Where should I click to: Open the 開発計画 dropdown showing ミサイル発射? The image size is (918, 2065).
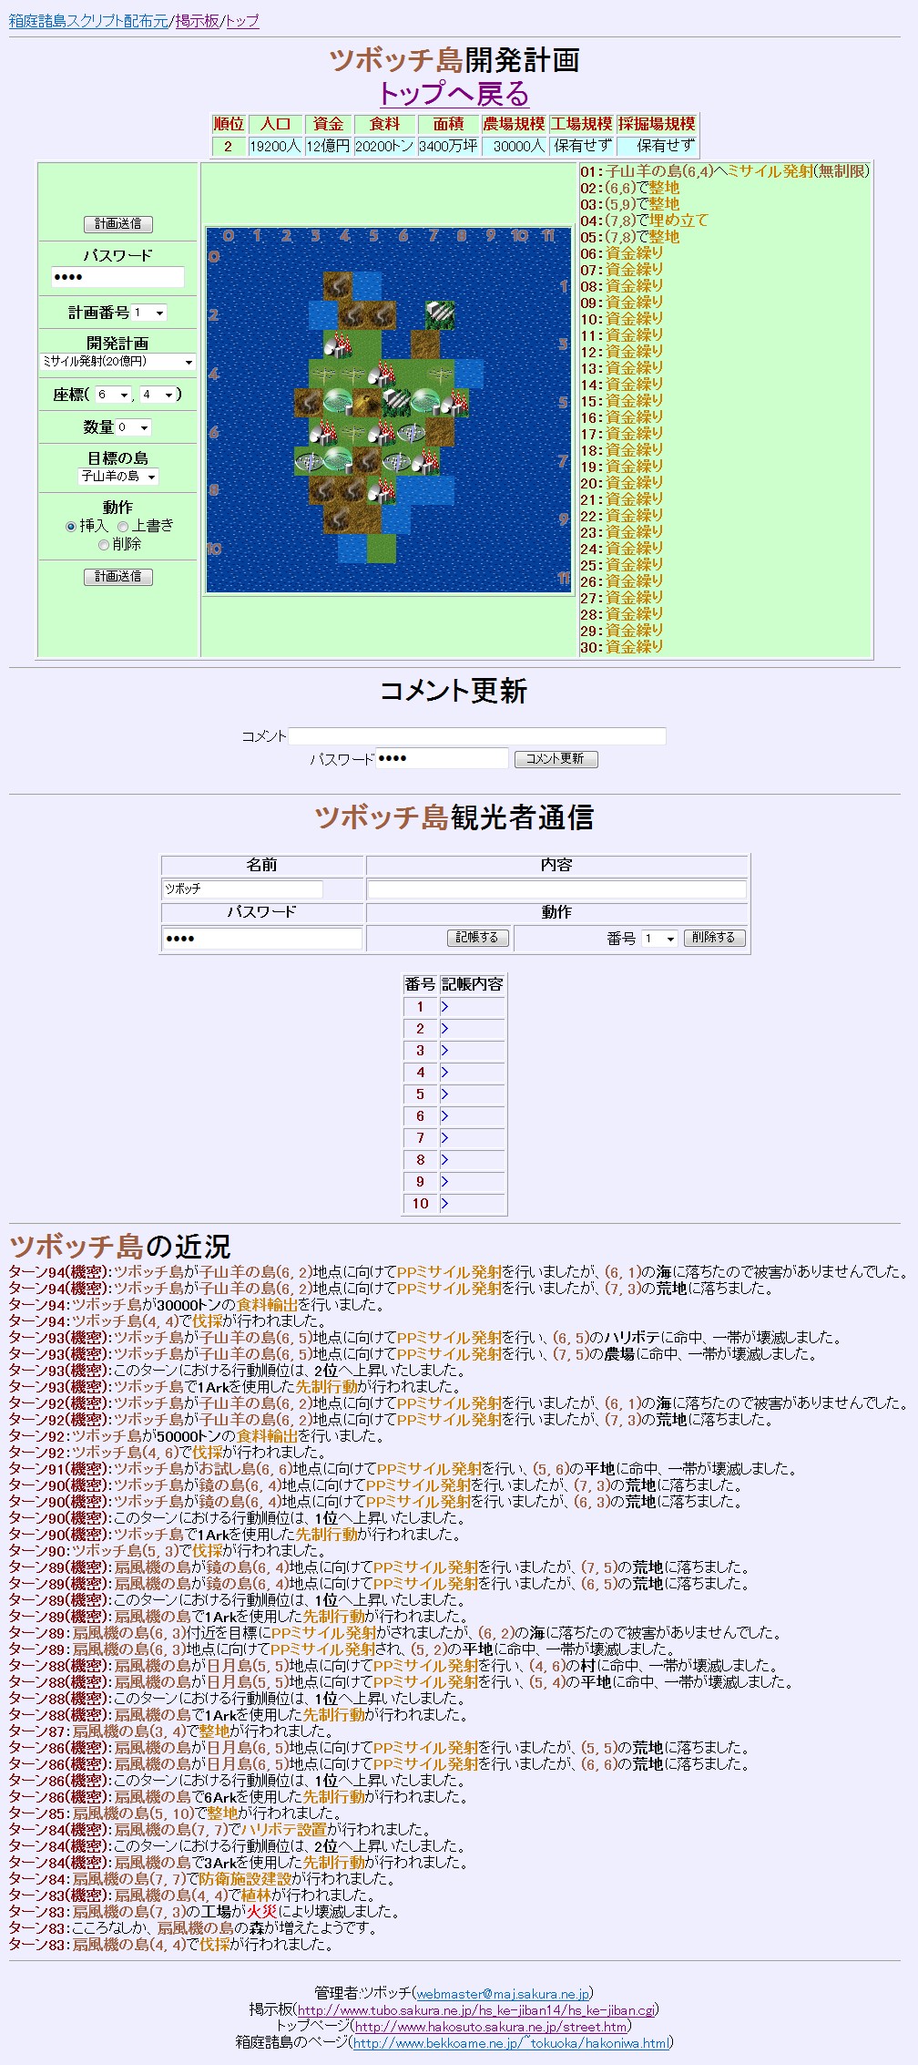(x=117, y=362)
